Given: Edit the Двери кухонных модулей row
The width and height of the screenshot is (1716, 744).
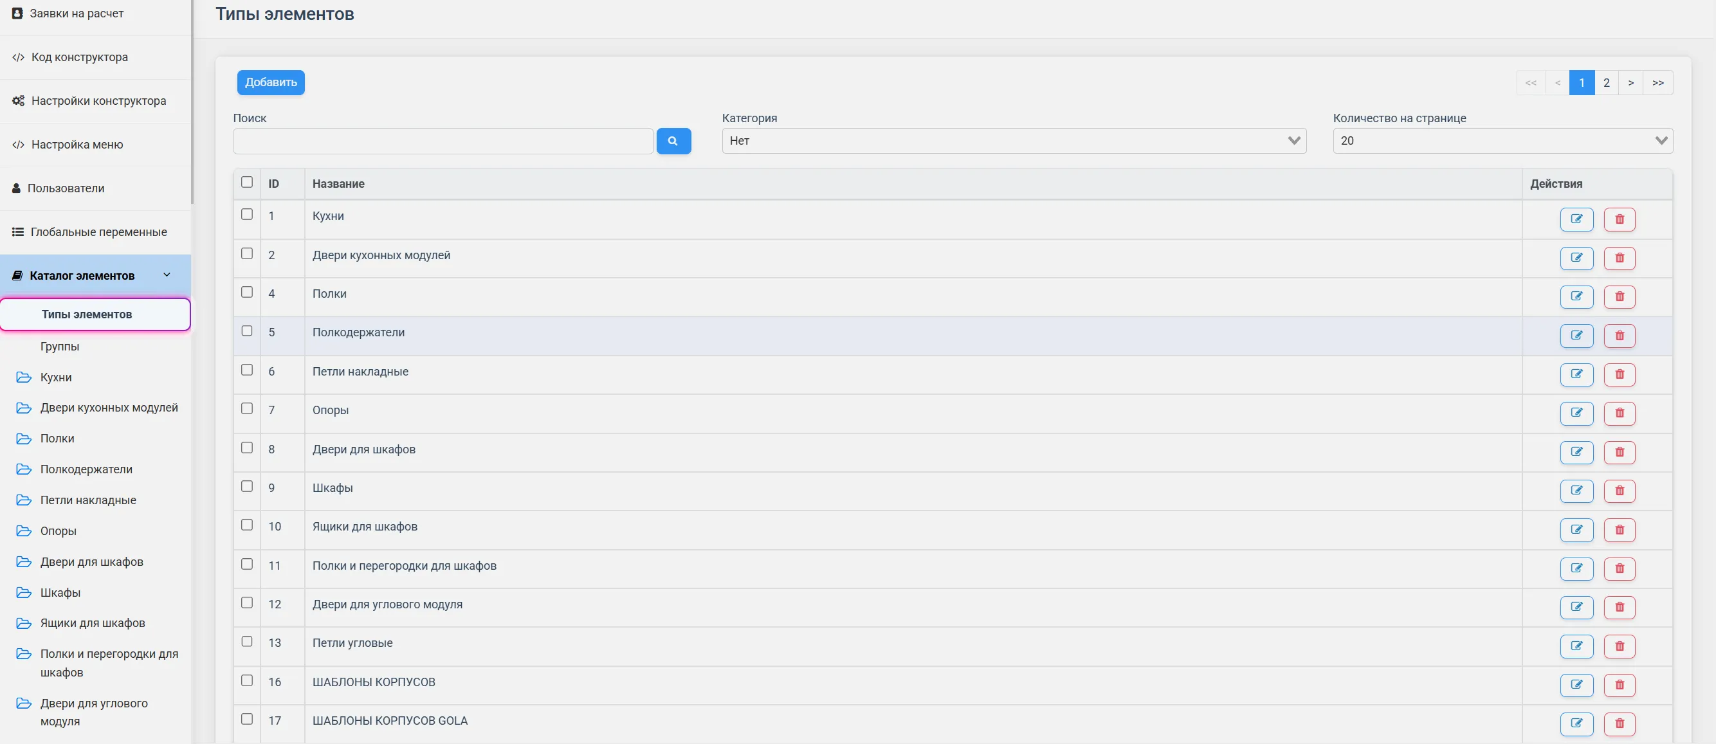Looking at the screenshot, I should (1576, 258).
